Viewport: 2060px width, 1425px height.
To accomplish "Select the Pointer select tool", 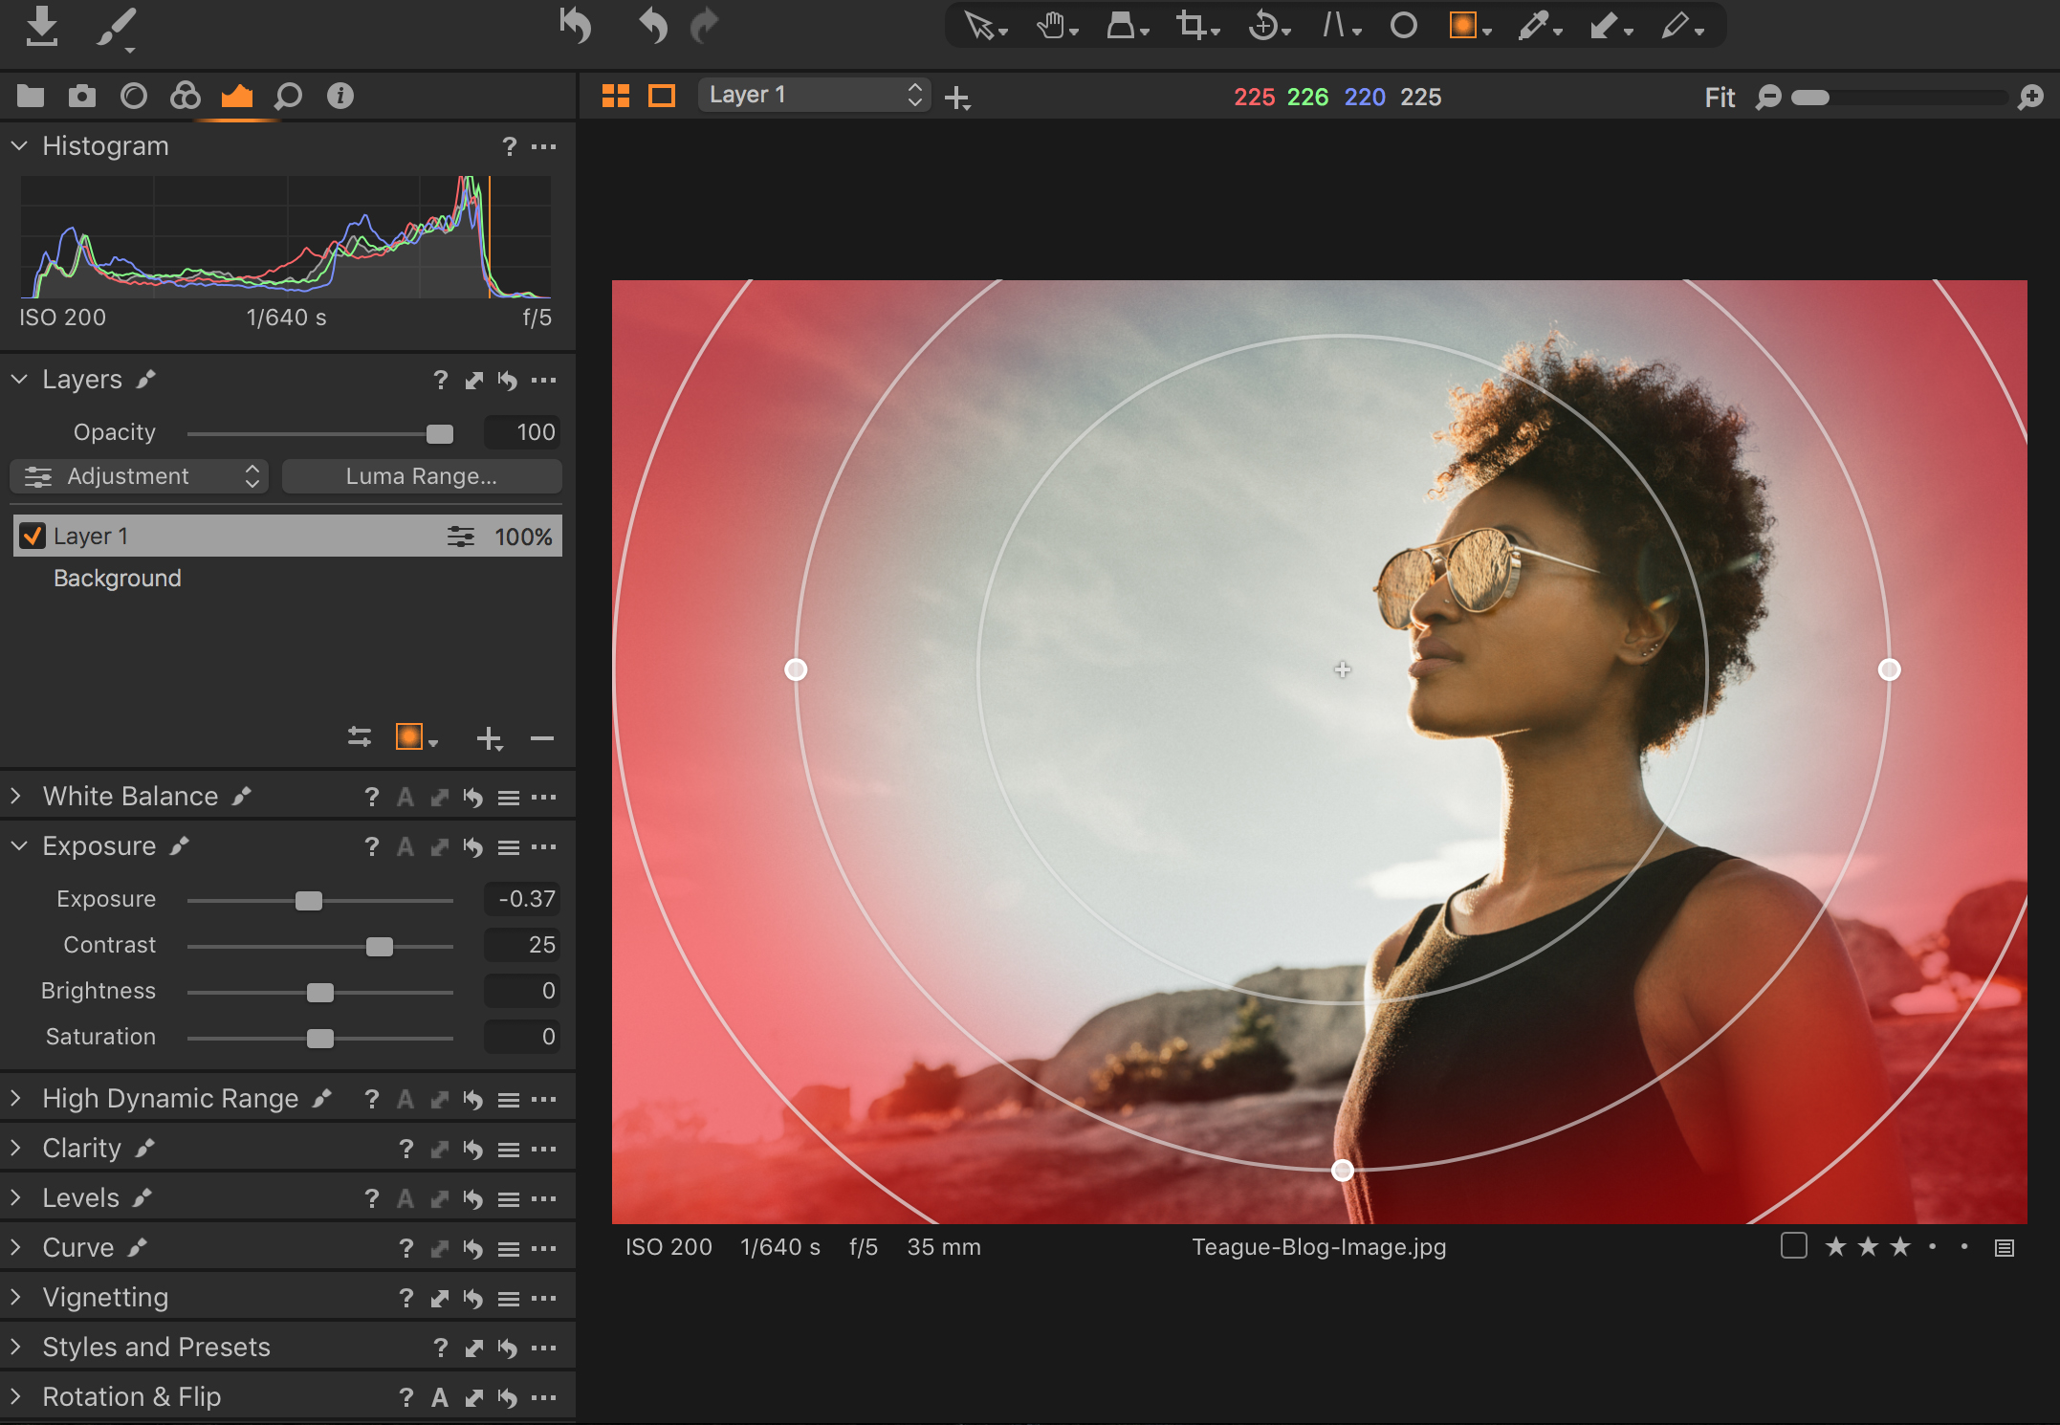I will (x=984, y=25).
